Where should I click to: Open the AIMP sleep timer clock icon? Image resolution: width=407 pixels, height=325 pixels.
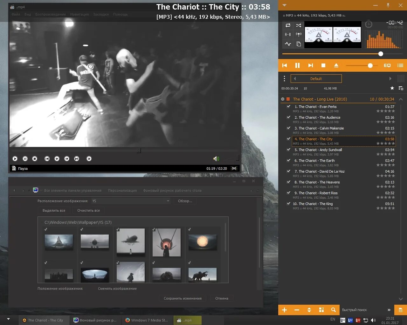369,24
